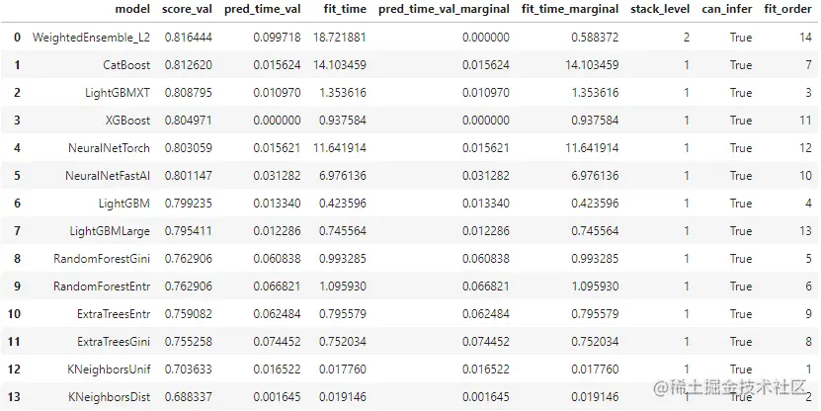Image resolution: width=821 pixels, height=411 pixels.
Task: Select the NeuralNetTorch model cell
Action: coord(109,148)
